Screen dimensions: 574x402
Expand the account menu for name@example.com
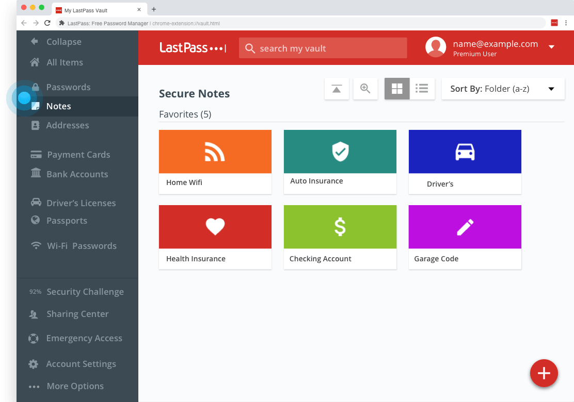(551, 47)
